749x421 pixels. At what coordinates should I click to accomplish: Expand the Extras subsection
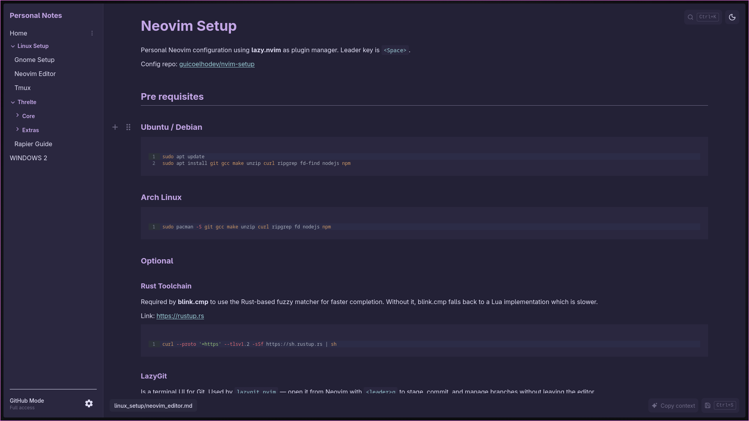(x=18, y=129)
